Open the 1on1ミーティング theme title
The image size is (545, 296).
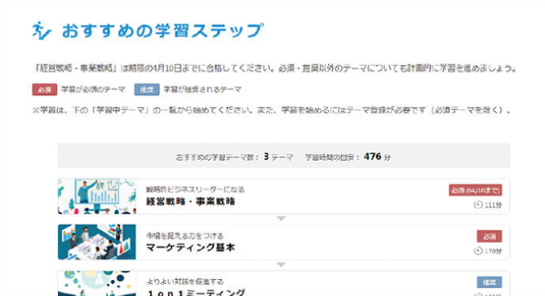pyautogui.click(x=195, y=293)
